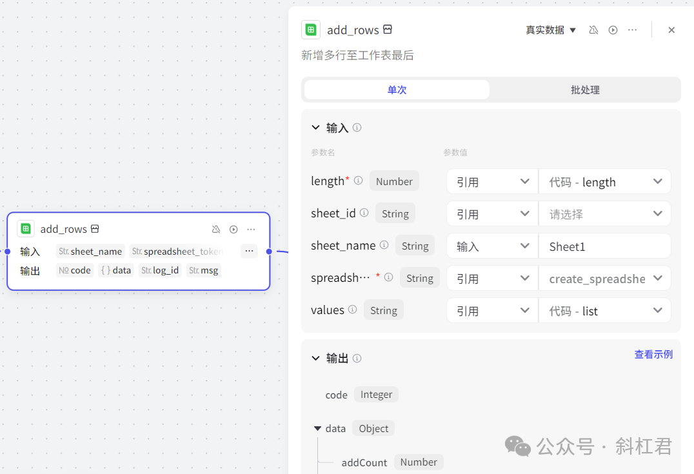Viewport: 694px width, 474px height.
Task: Click the description 新增多行至工作表最后
Action: [357, 55]
